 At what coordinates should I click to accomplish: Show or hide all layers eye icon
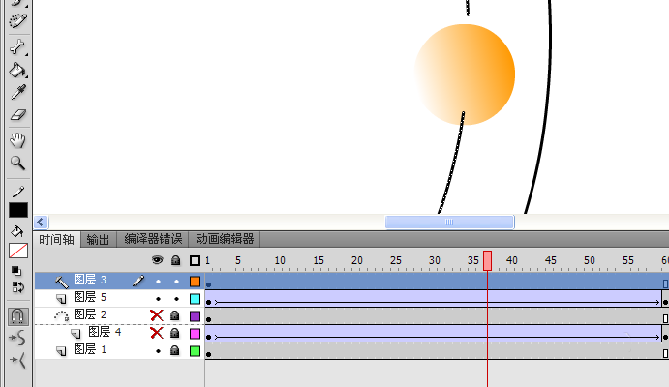pyautogui.click(x=158, y=260)
